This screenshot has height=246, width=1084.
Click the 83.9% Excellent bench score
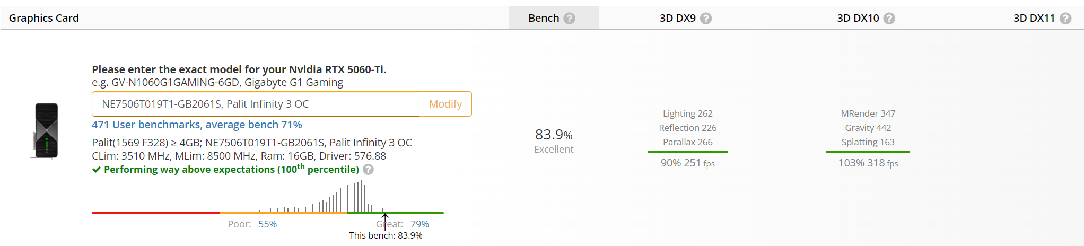pyautogui.click(x=554, y=140)
